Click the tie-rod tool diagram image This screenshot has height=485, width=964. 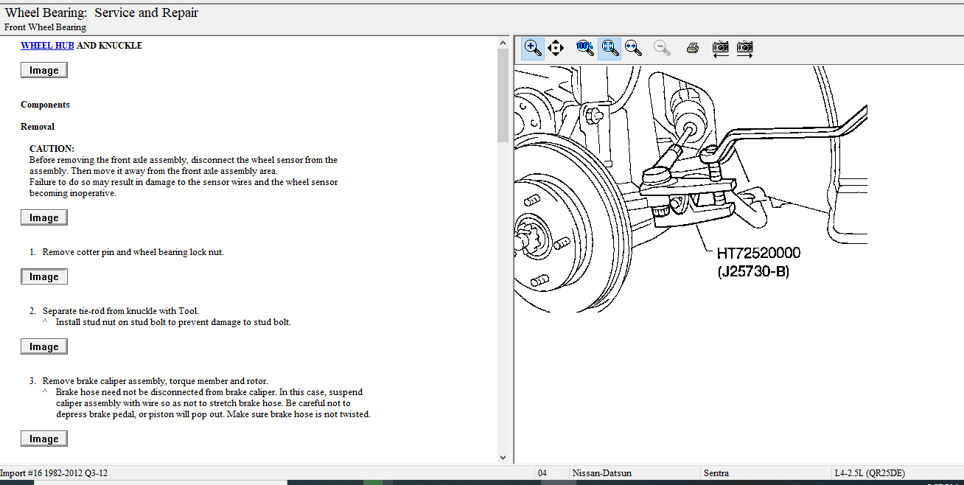click(x=690, y=189)
